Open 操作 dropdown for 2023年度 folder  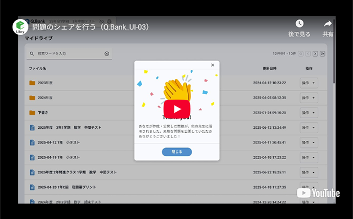click(x=309, y=83)
